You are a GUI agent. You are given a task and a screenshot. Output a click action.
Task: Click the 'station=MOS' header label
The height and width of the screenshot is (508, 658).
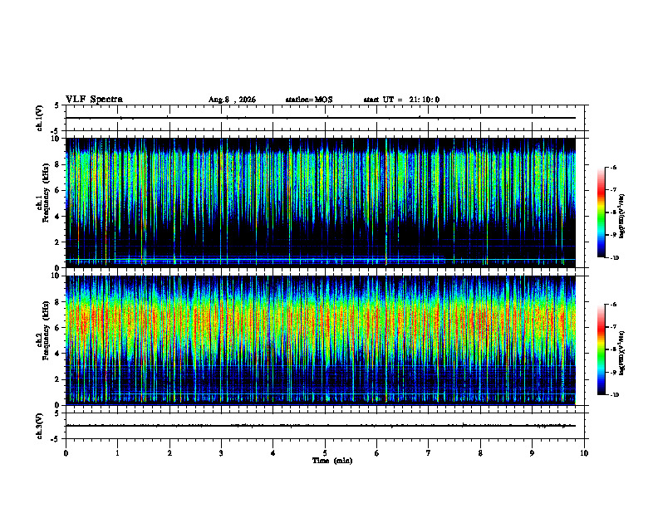click(309, 100)
